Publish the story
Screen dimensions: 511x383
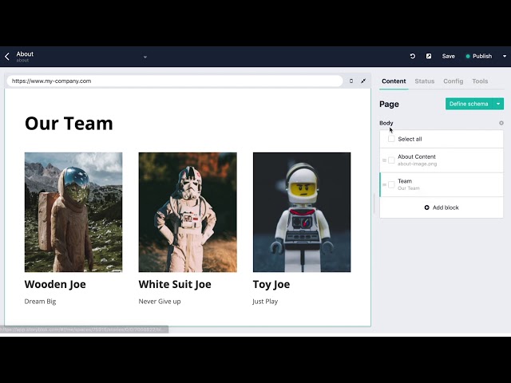[x=479, y=56]
